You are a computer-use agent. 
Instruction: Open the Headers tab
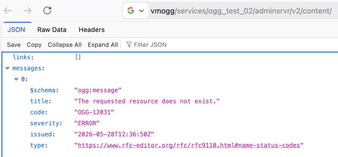pyautogui.click(x=92, y=30)
